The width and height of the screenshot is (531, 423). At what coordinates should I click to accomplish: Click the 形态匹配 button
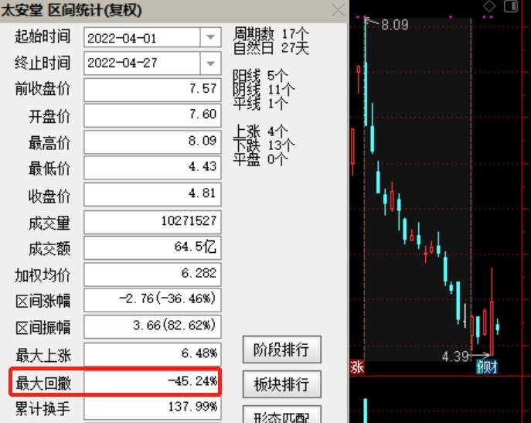[282, 415]
